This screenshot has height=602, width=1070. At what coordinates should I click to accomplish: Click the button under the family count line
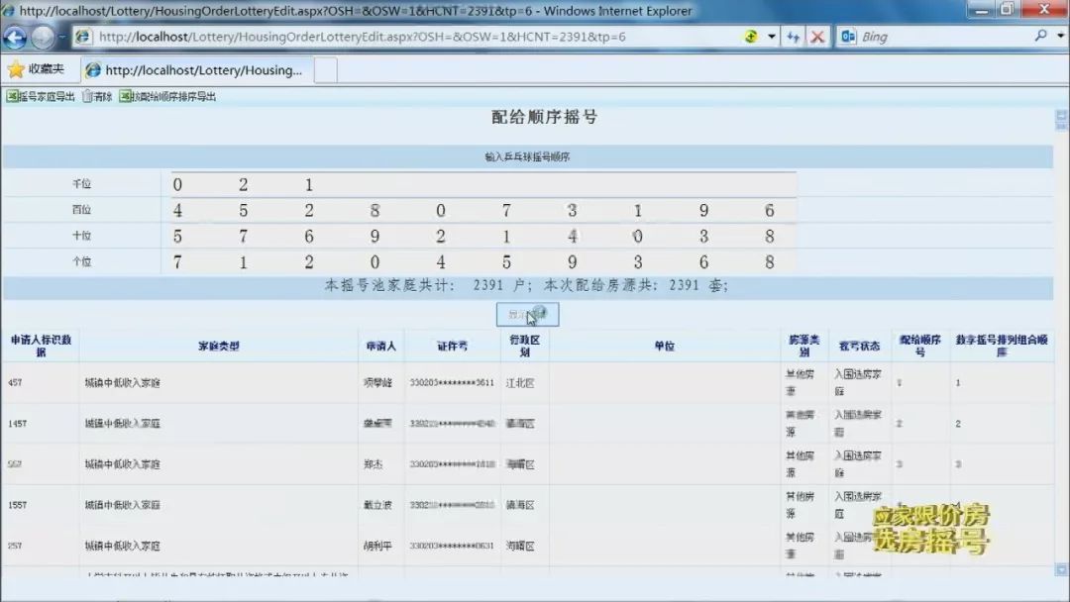click(x=527, y=314)
